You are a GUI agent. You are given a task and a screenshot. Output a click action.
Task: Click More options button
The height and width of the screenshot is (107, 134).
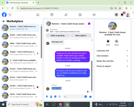[x=81, y=36]
